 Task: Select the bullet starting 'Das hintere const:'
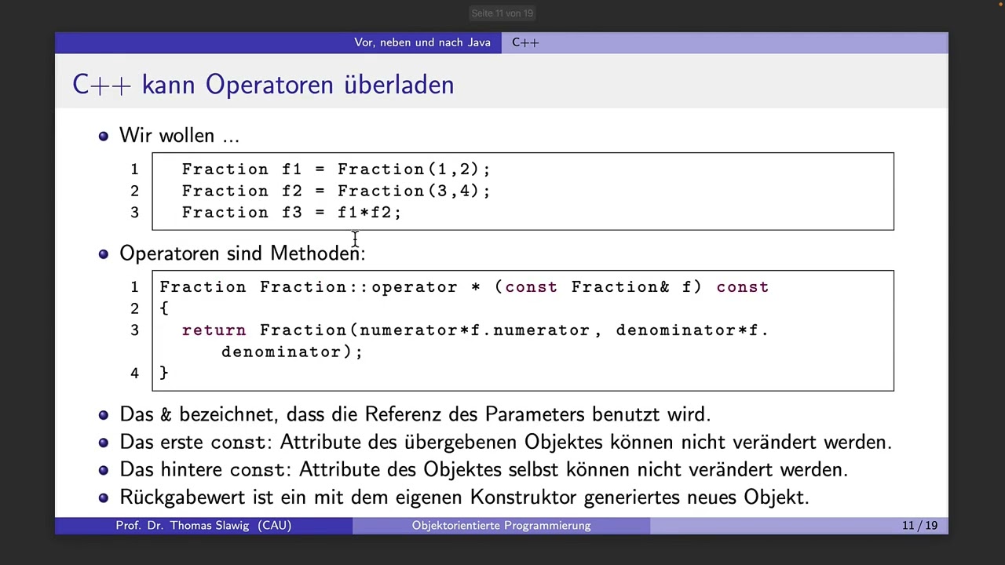[484, 470]
